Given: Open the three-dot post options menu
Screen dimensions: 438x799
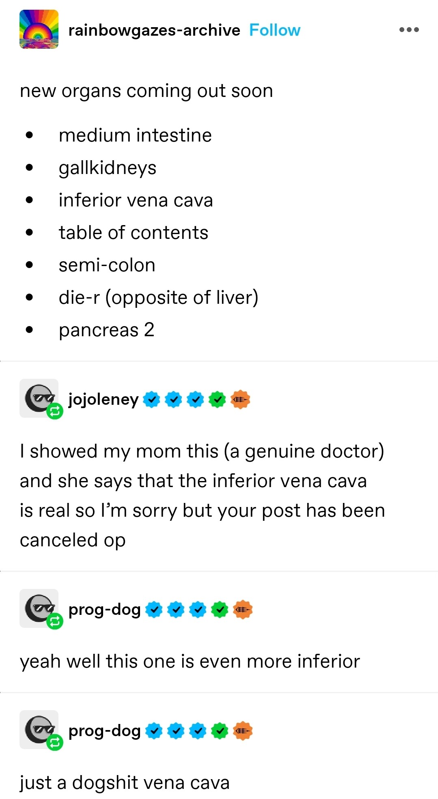Looking at the screenshot, I should point(409,30).
